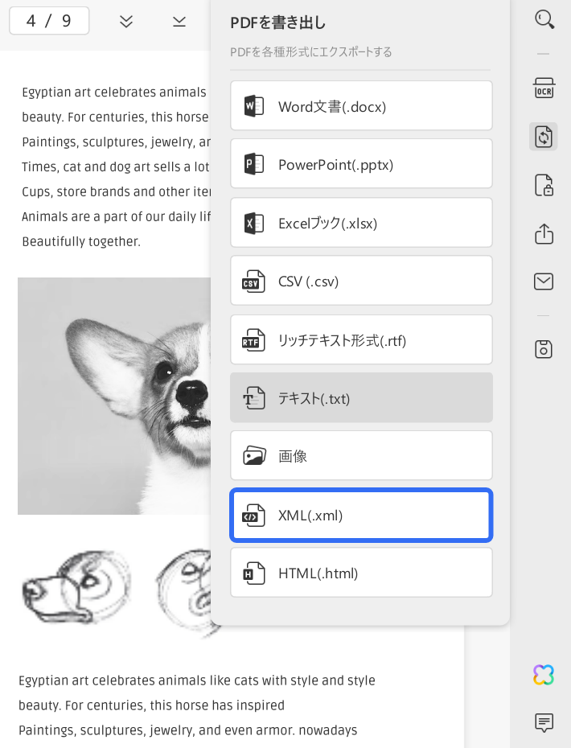The height and width of the screenshot is (748, 571).
Task: Open the protect PDF lock icon
Action: [544, 185]
